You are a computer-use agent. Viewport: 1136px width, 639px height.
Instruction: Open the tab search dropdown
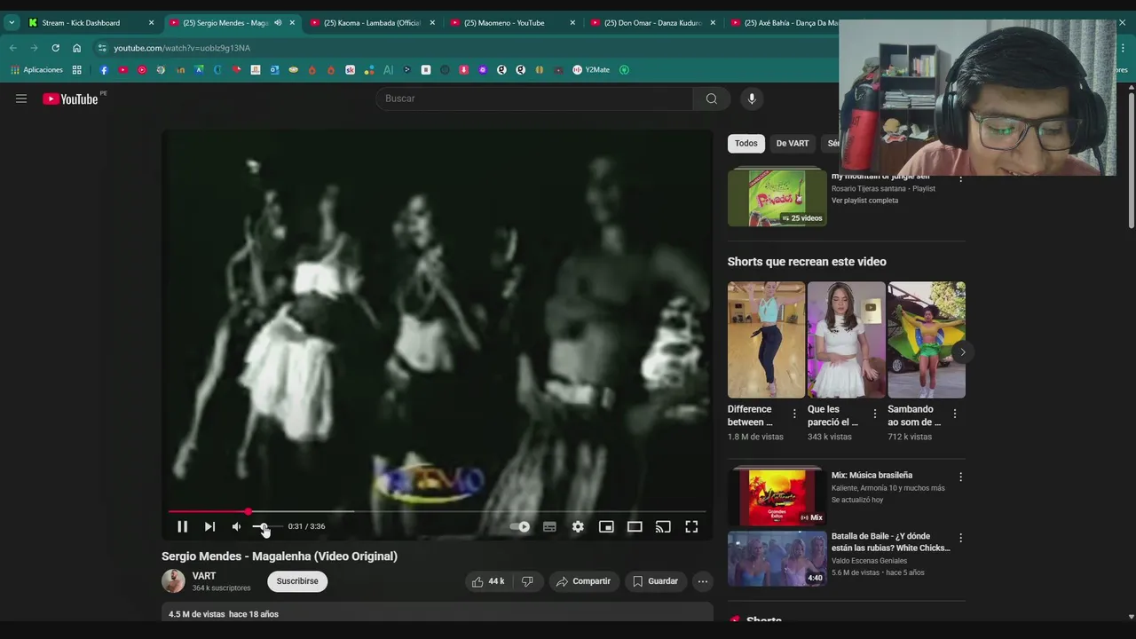pos(12,23)
